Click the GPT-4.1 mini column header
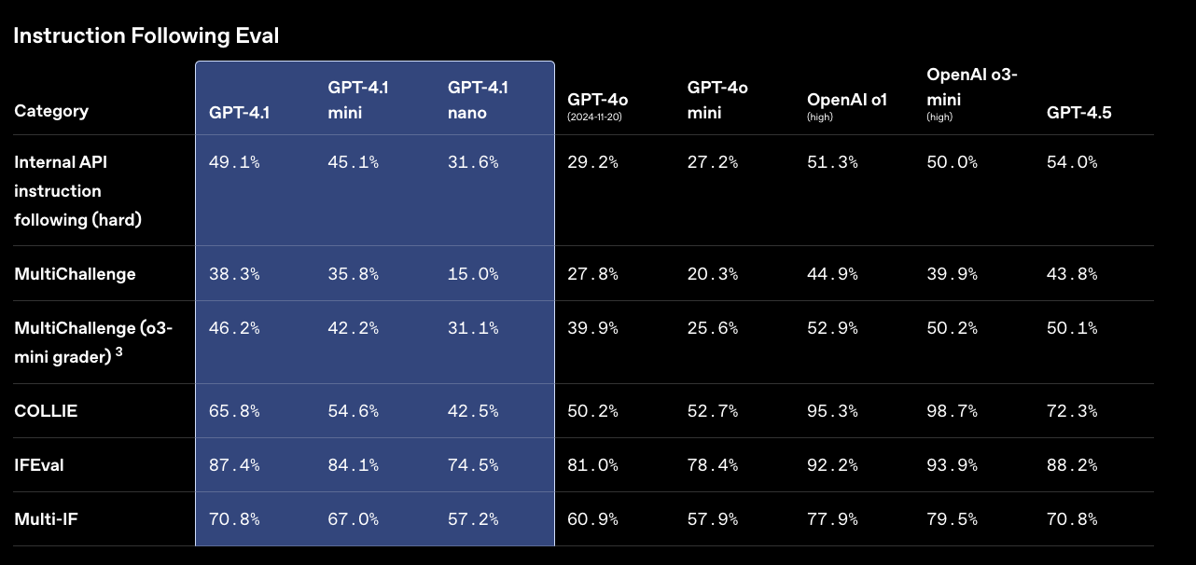 [x=358, y=100]
